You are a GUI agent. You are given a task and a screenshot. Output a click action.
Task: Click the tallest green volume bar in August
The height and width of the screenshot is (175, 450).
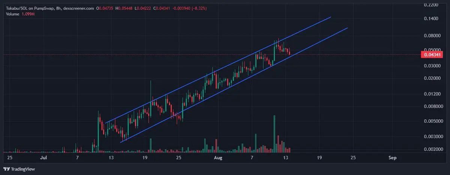[x=274, y=133]
